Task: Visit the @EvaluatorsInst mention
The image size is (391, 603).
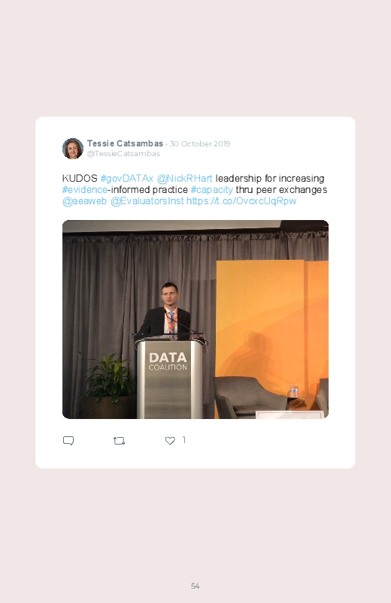Action: 147,200
